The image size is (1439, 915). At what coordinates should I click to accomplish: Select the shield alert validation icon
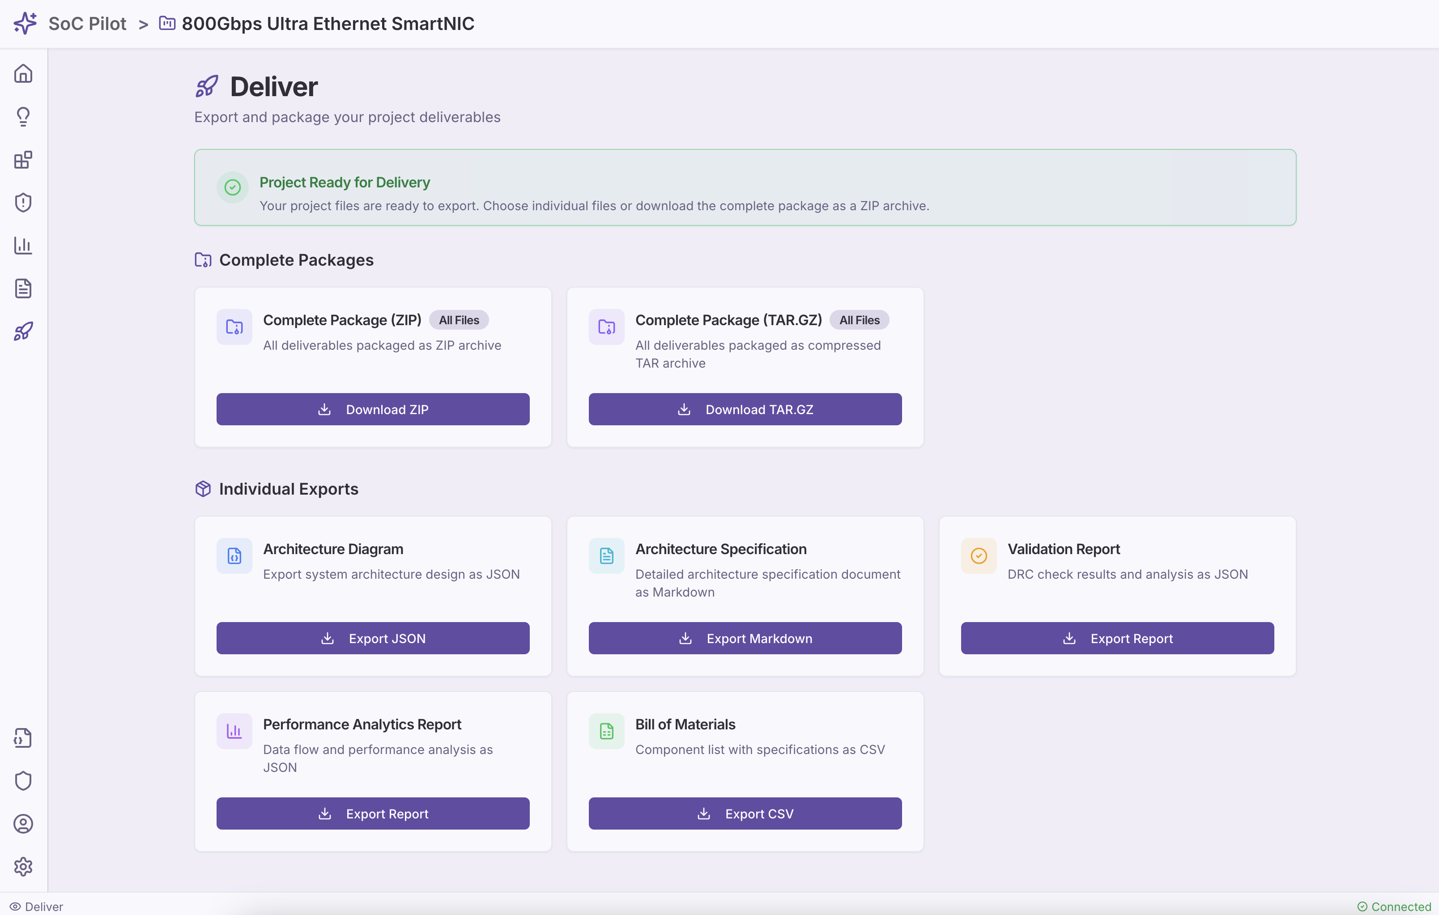point(23,203)
